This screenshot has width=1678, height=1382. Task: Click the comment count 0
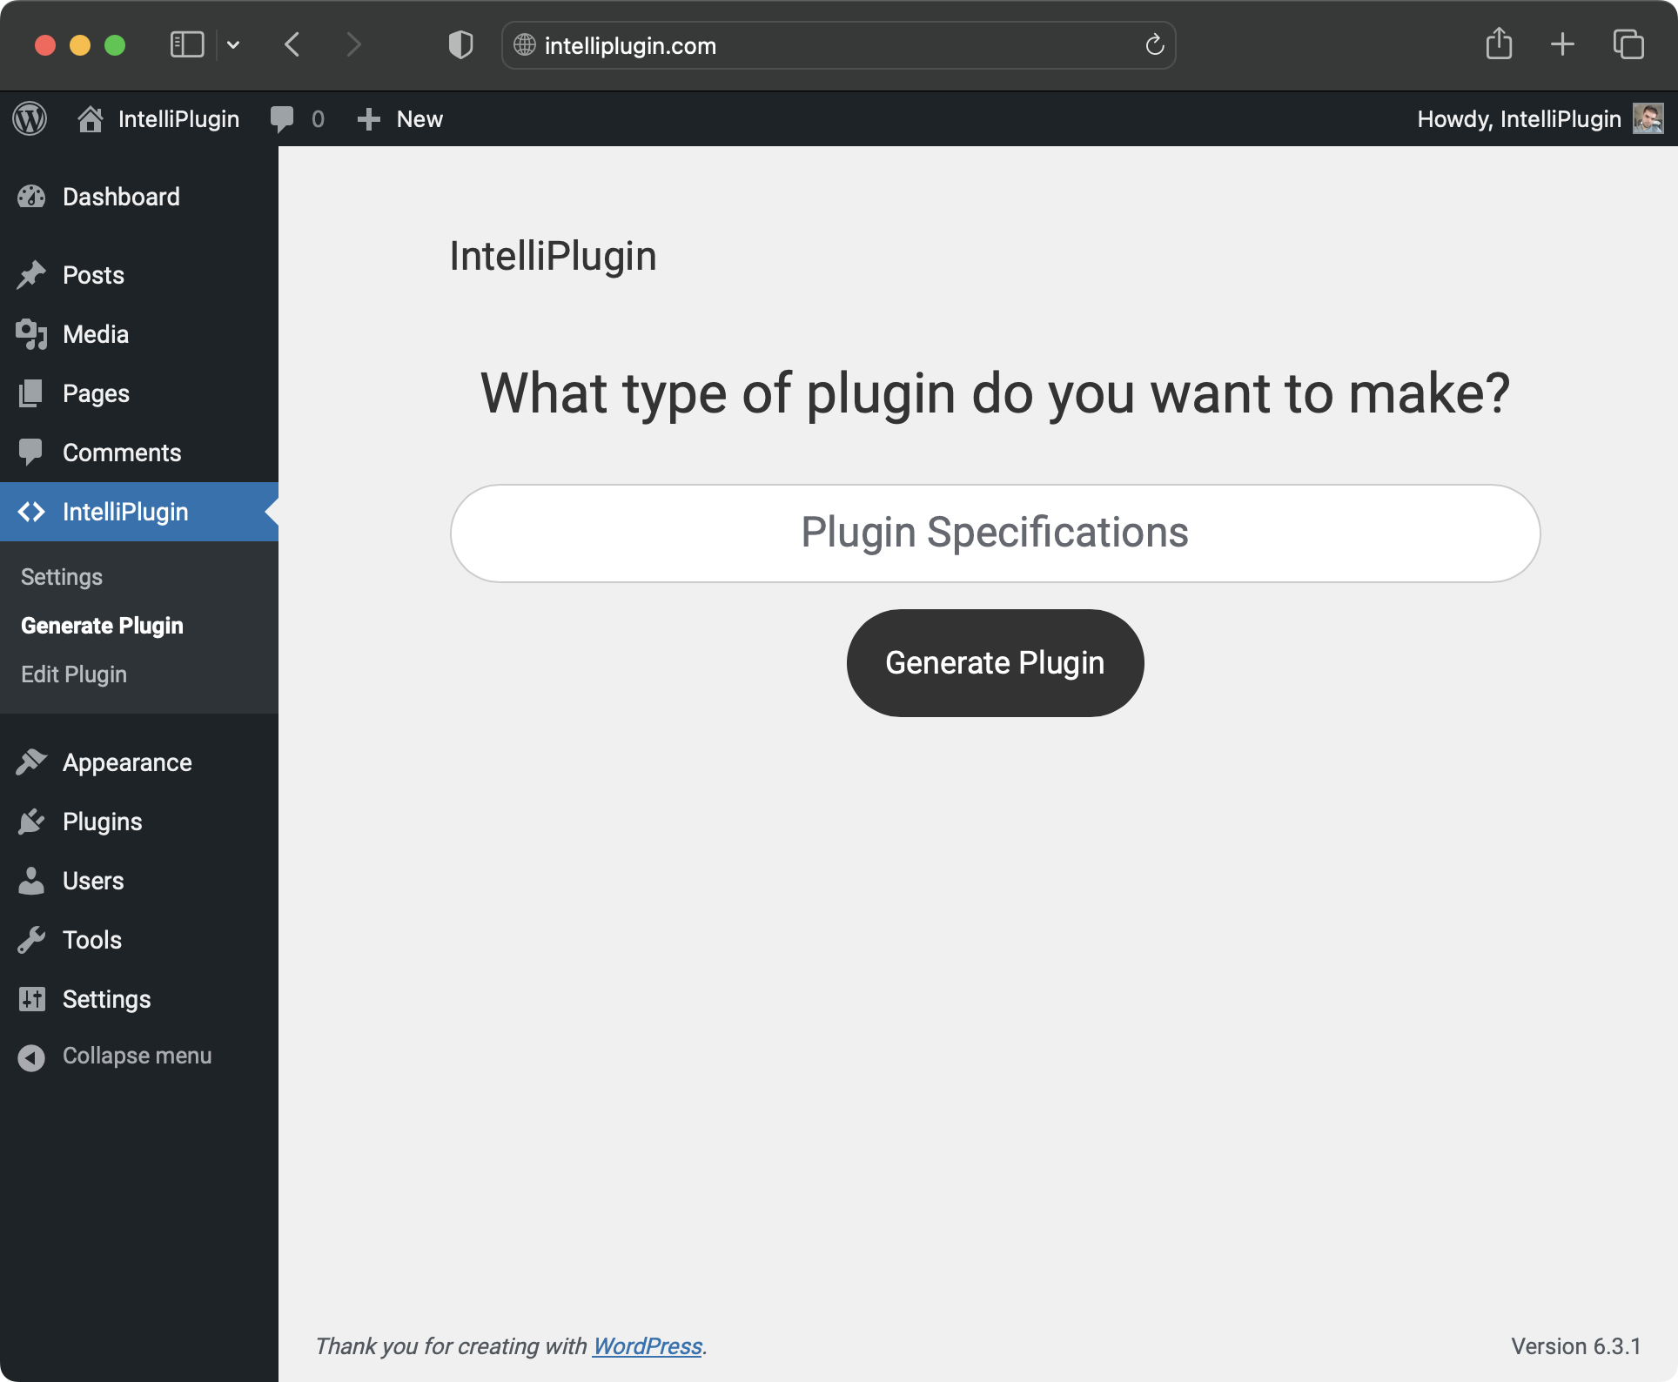(318, 119)
